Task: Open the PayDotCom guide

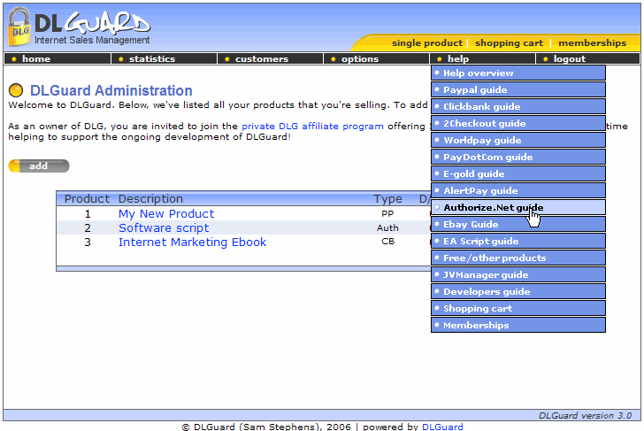Action: coord(518,158)
